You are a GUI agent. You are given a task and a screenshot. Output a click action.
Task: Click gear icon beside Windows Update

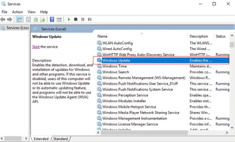click(x=99, y=60)
